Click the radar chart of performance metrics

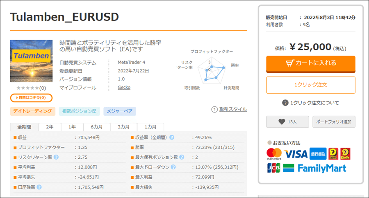[x=211, y=71]
